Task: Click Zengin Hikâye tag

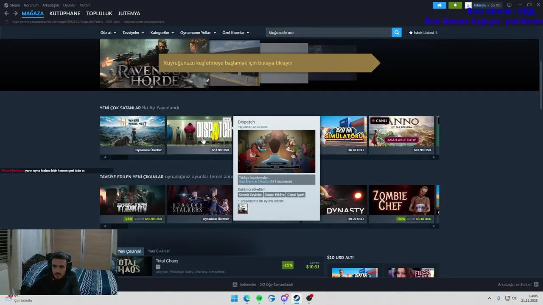Action: click(274, 195)
